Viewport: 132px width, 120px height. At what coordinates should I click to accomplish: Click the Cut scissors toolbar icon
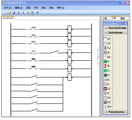click(23, 12)
